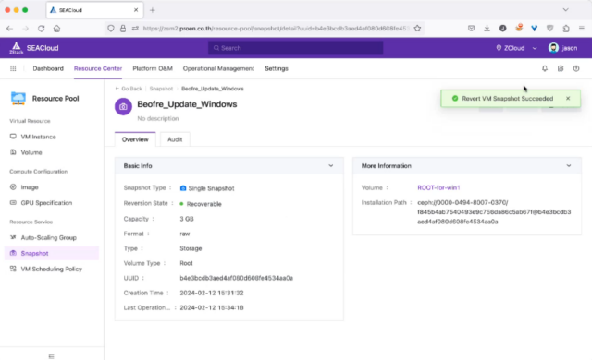Open the Platform O&M menu

[153, 68]
